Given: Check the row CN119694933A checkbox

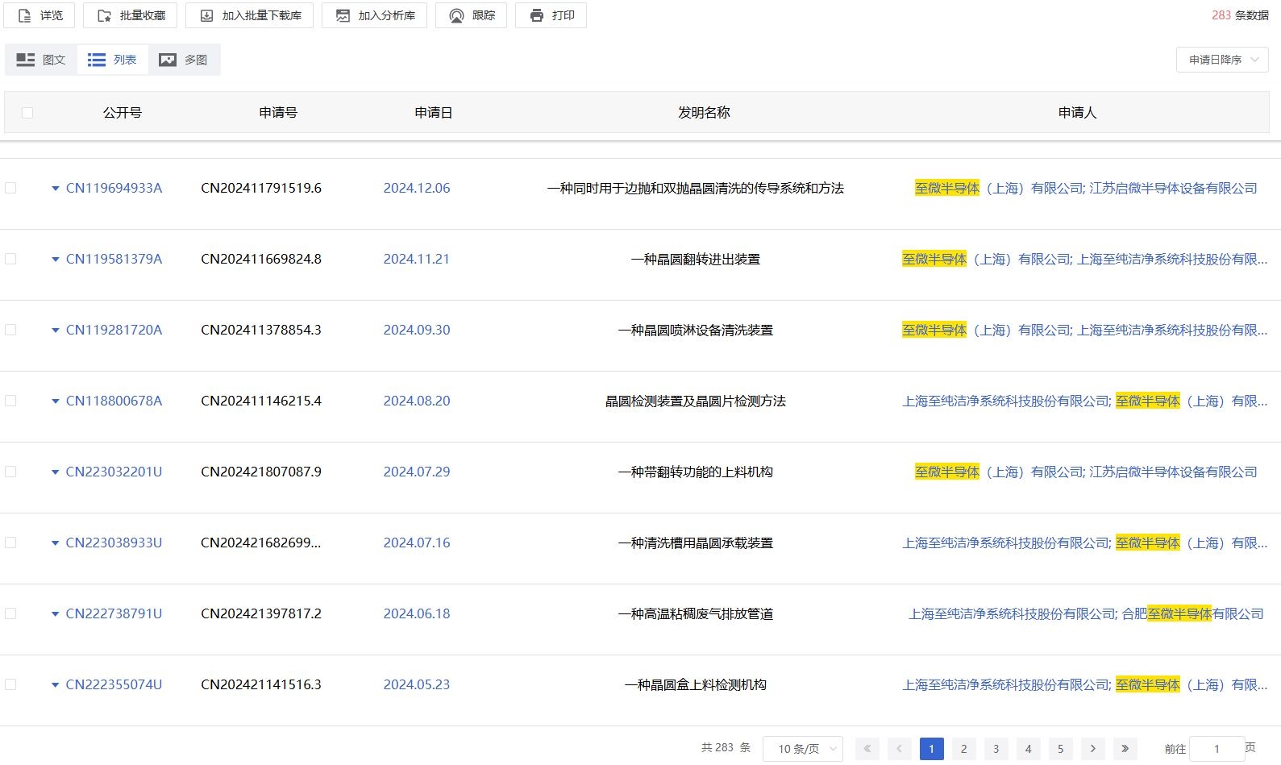Looking at the screenshot, I should (x=10, y=188).
